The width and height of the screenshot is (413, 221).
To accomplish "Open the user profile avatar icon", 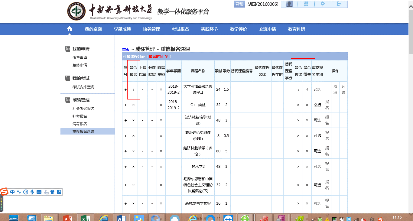I will (289, 4).
